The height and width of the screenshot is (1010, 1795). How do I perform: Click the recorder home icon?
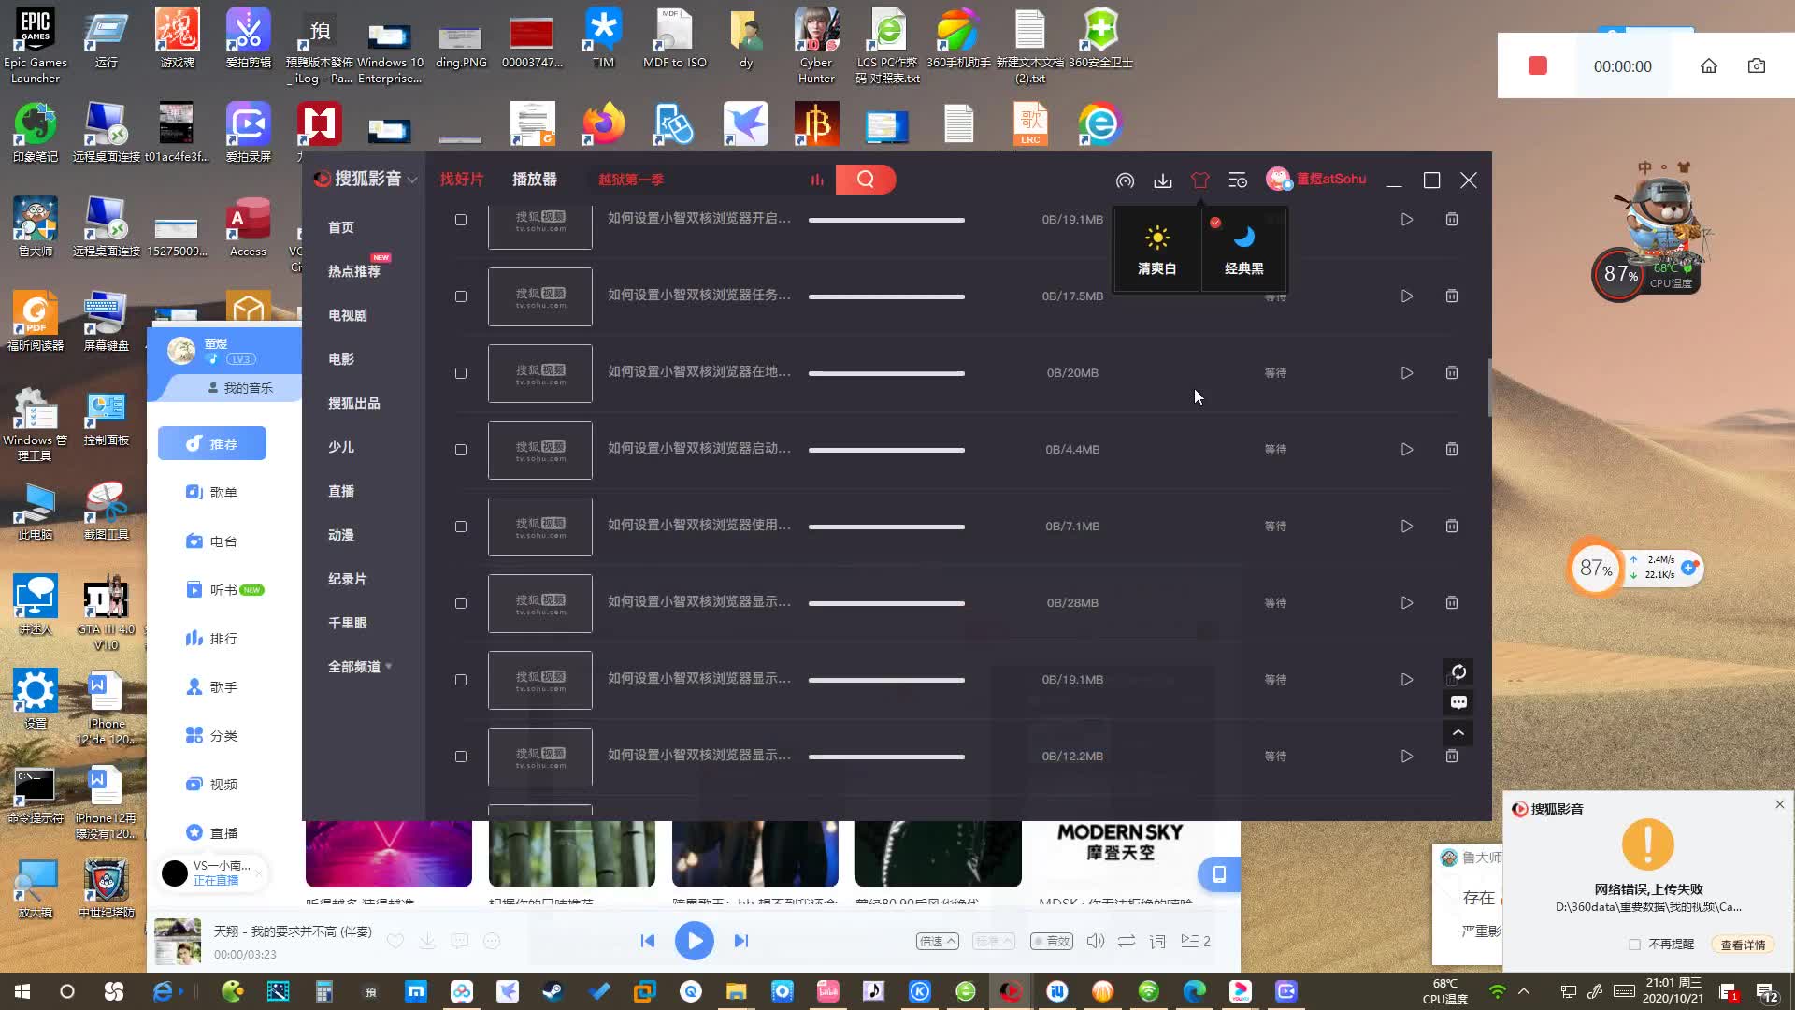[1709, 66]
